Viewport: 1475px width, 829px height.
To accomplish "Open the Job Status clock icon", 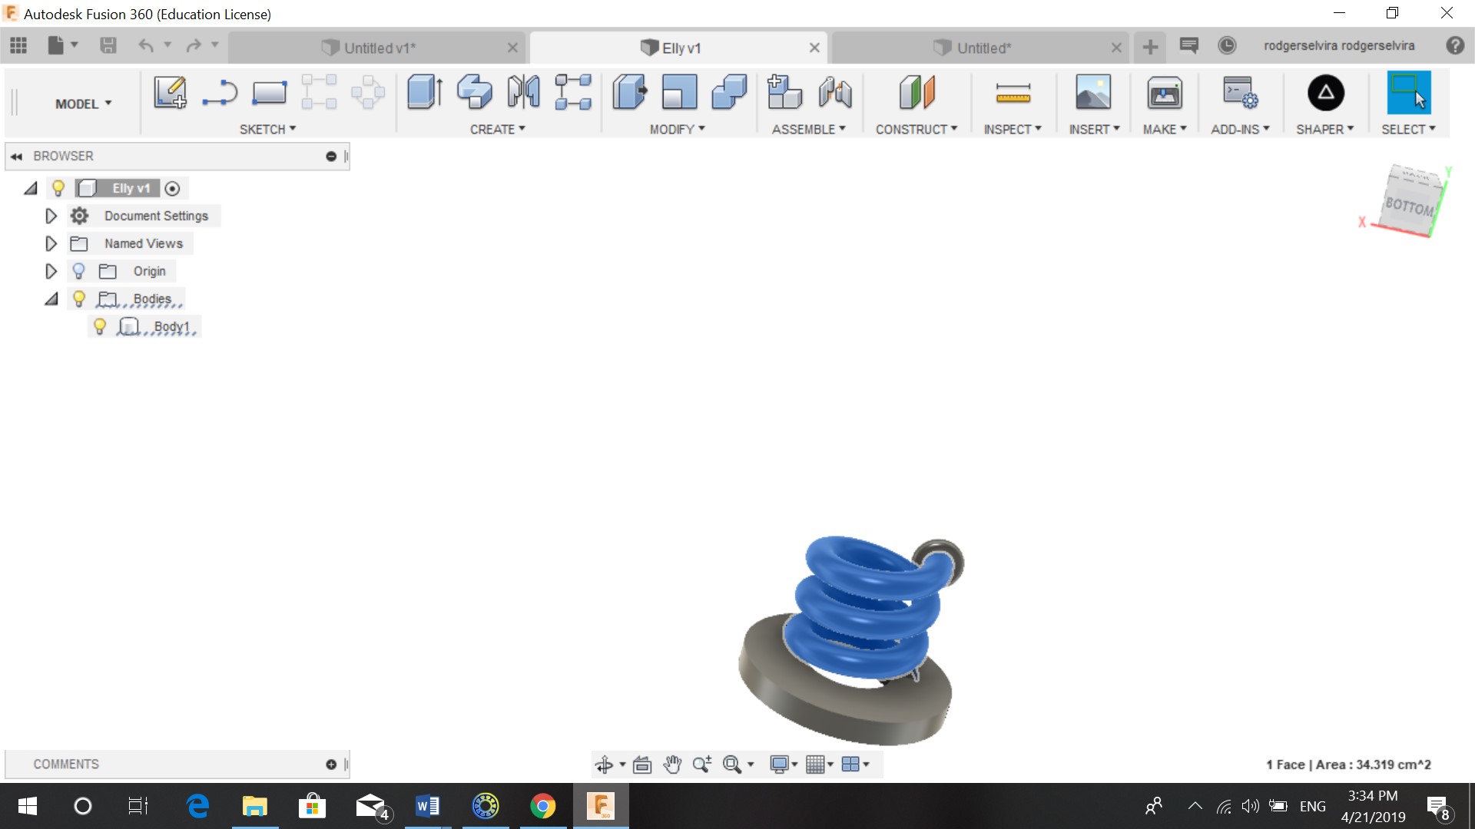I will tap(1227, 46).
